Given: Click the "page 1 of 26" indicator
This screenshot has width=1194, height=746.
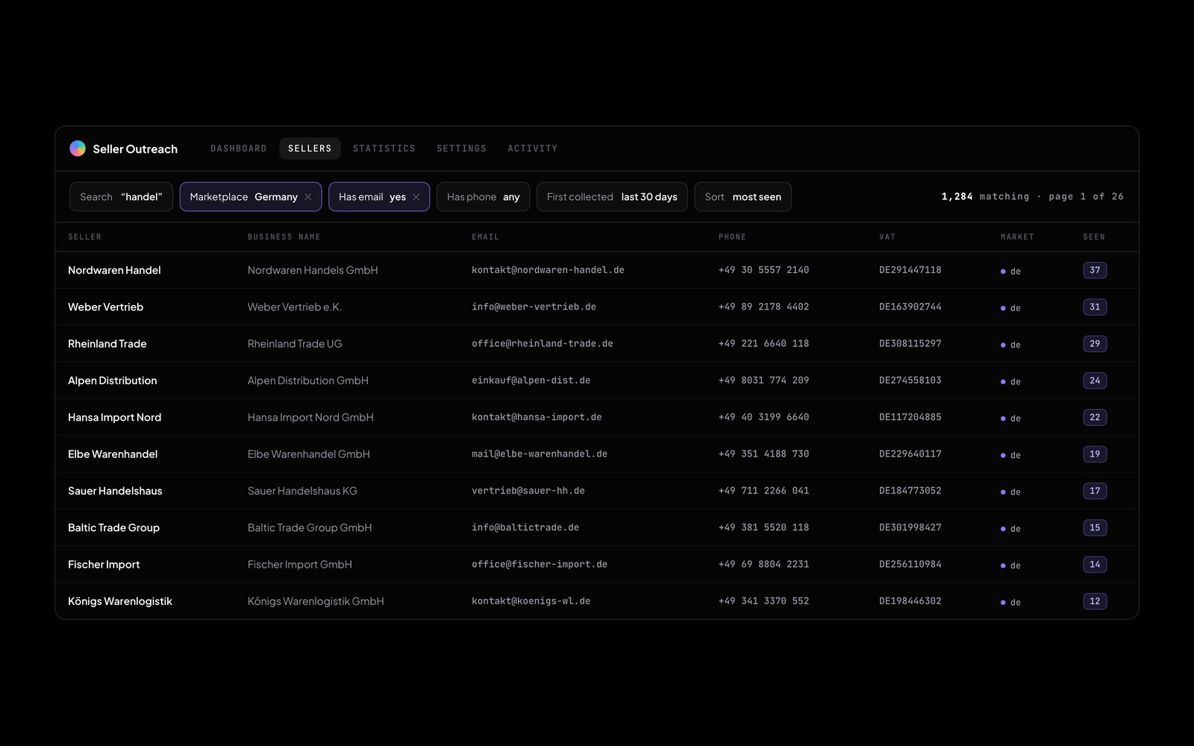Looking at the screenshot, I should tap(1086, 197).
